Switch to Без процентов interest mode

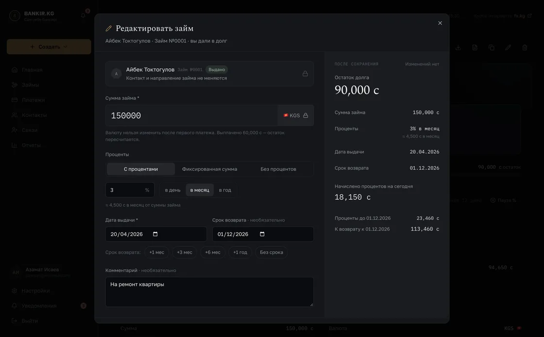pyautogui.click(x=278, y=169)
